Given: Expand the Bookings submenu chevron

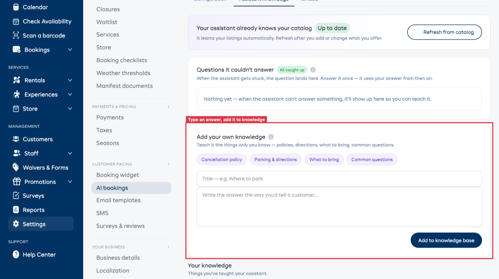Looking at the screenshot, I should (70, 50).
